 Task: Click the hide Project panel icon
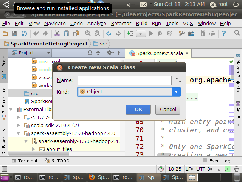[119, 53]
